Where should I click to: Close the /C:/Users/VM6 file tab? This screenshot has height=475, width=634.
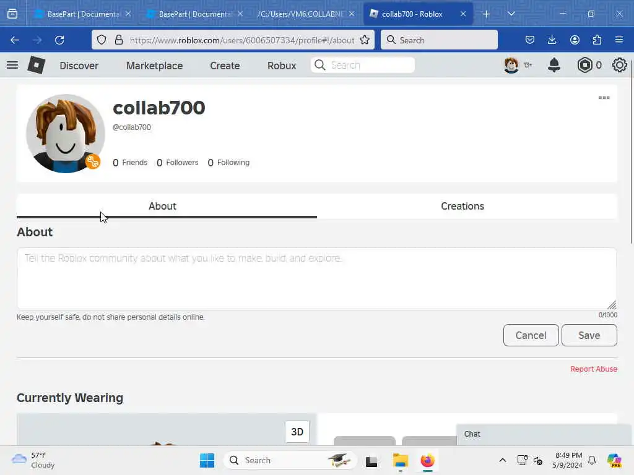click(x=352, y=14)
